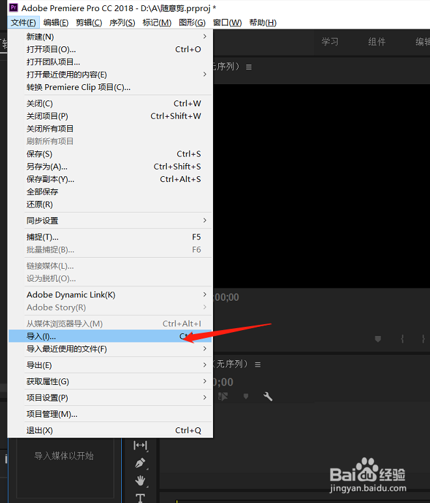The image size is (430, 503).
Task: Choose 保存(S) to save the project
Action: [111, 154]
